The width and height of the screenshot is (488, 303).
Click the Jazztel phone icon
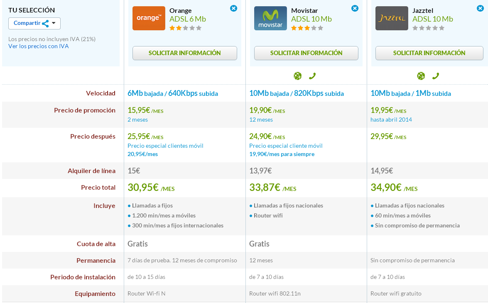point(435,76)
